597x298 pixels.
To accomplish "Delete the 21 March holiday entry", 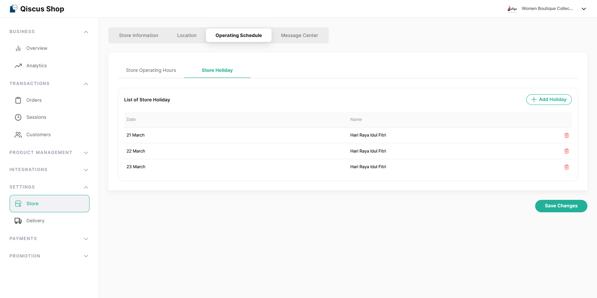I will click(x=566, y=135).
